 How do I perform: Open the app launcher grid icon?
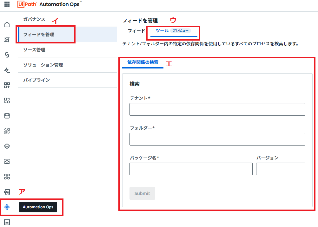7,4
